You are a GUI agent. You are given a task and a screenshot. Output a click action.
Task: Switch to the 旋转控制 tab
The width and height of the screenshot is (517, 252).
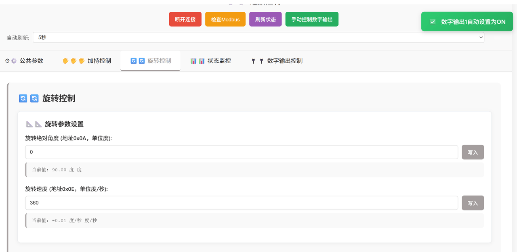[x=150, y=61]
